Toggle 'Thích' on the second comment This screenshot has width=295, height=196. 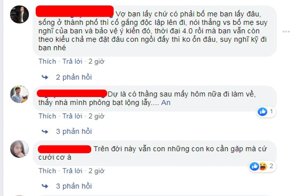(47, 116)
